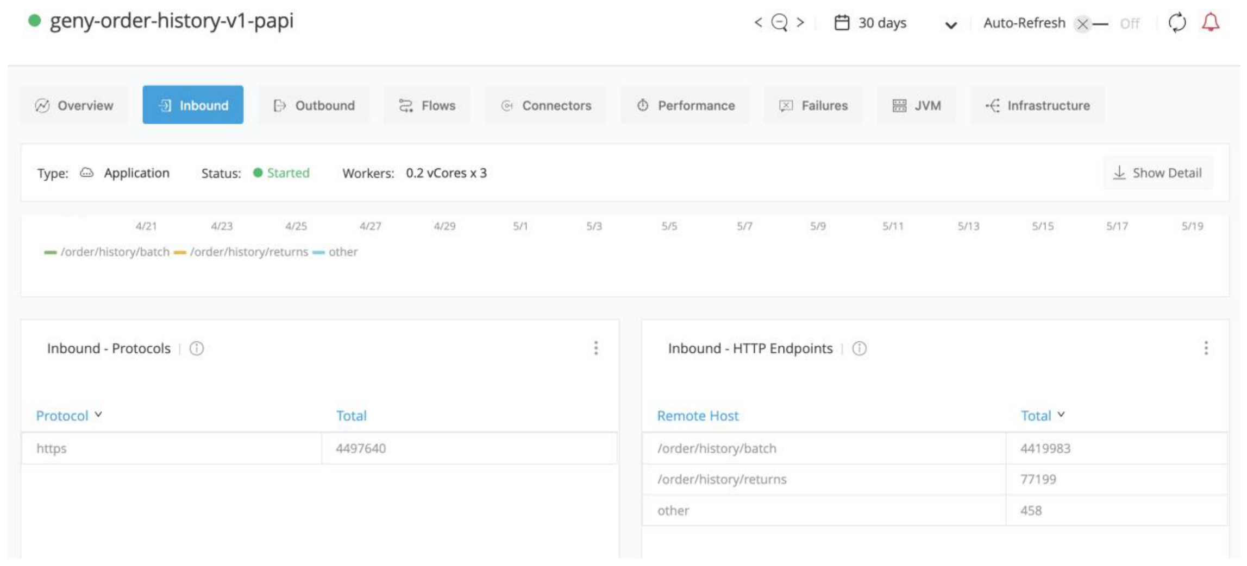Select /order/history/batch endpoint row

[935, 448]
